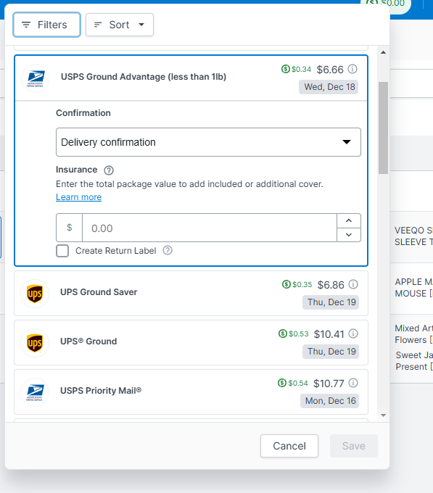Click the Cancel button
This screenshot has width=433, height=493.
click(289, 446)
